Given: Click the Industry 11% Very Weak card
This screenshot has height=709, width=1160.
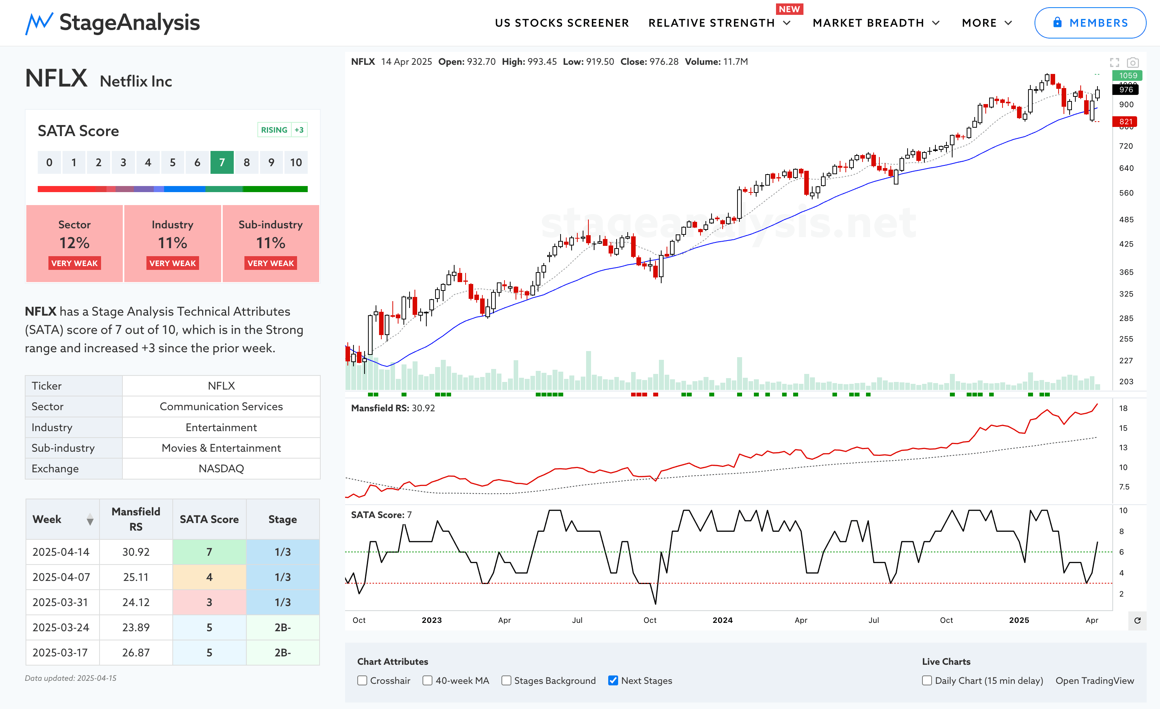Looking at the screenshot, I should (172, 243).
